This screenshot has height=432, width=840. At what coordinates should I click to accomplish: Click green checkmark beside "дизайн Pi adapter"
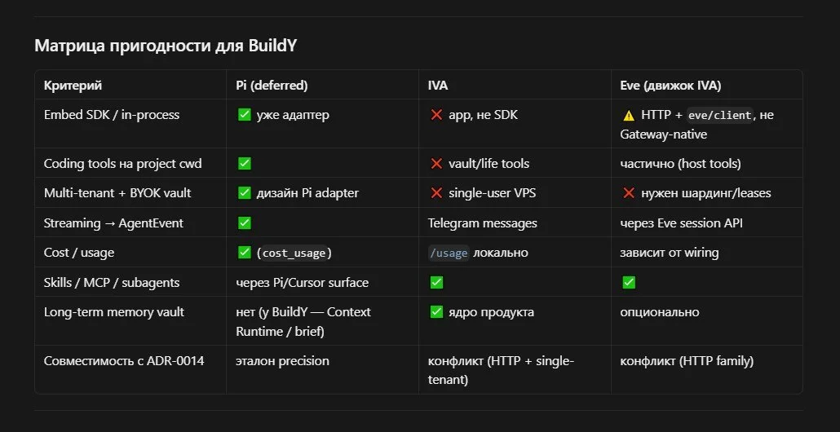coord(245,192)
